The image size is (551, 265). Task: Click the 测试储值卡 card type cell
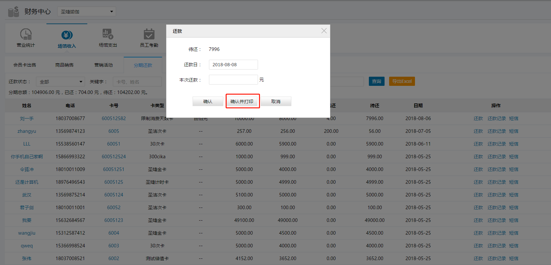tap(157, 258)
